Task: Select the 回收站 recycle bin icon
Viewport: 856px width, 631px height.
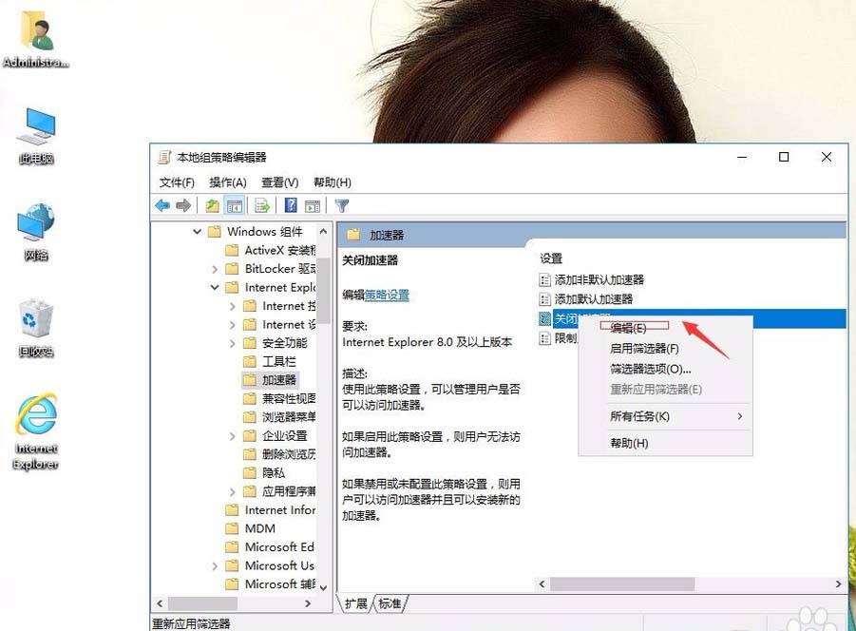Action: (x=36, y=329)
